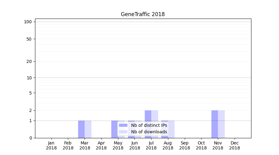Image resolution: width=279 pixels, height=155 pixels.
Task: Select the "Sep 2018" x-axis label
Action: pos(184,145)
